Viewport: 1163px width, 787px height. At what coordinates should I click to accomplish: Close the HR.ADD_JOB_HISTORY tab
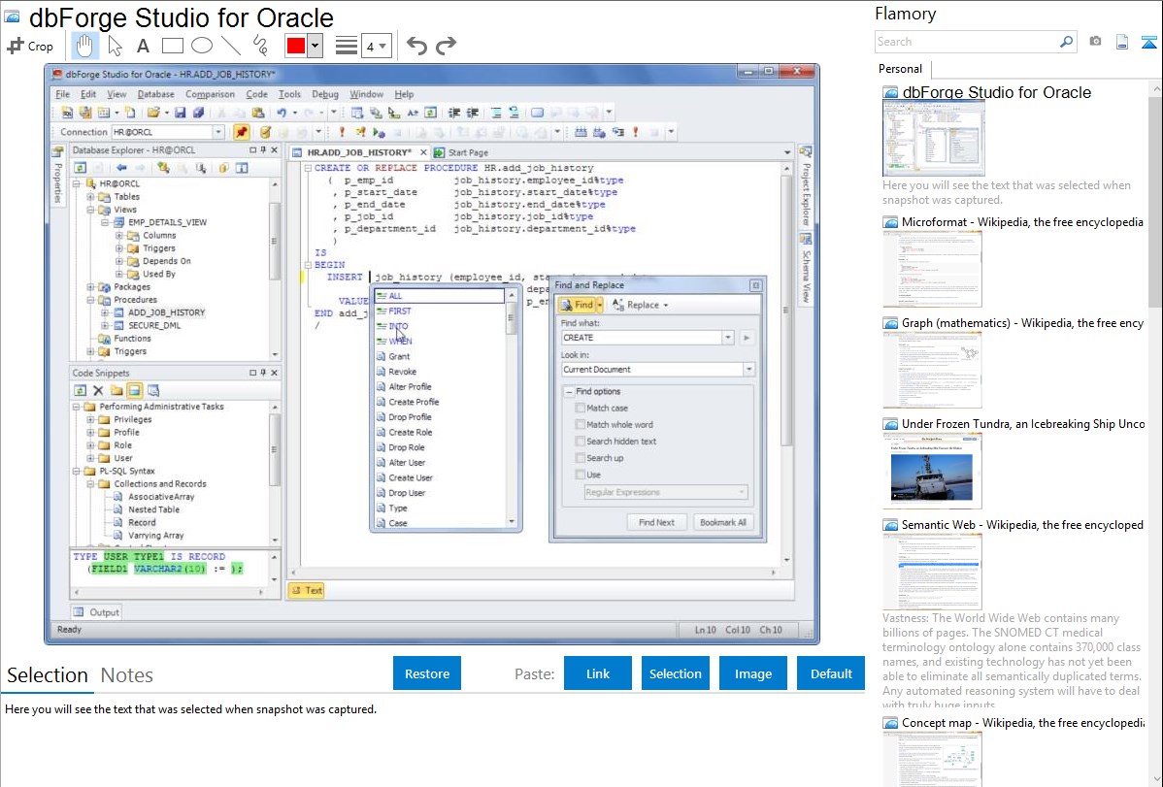[423, 152]
